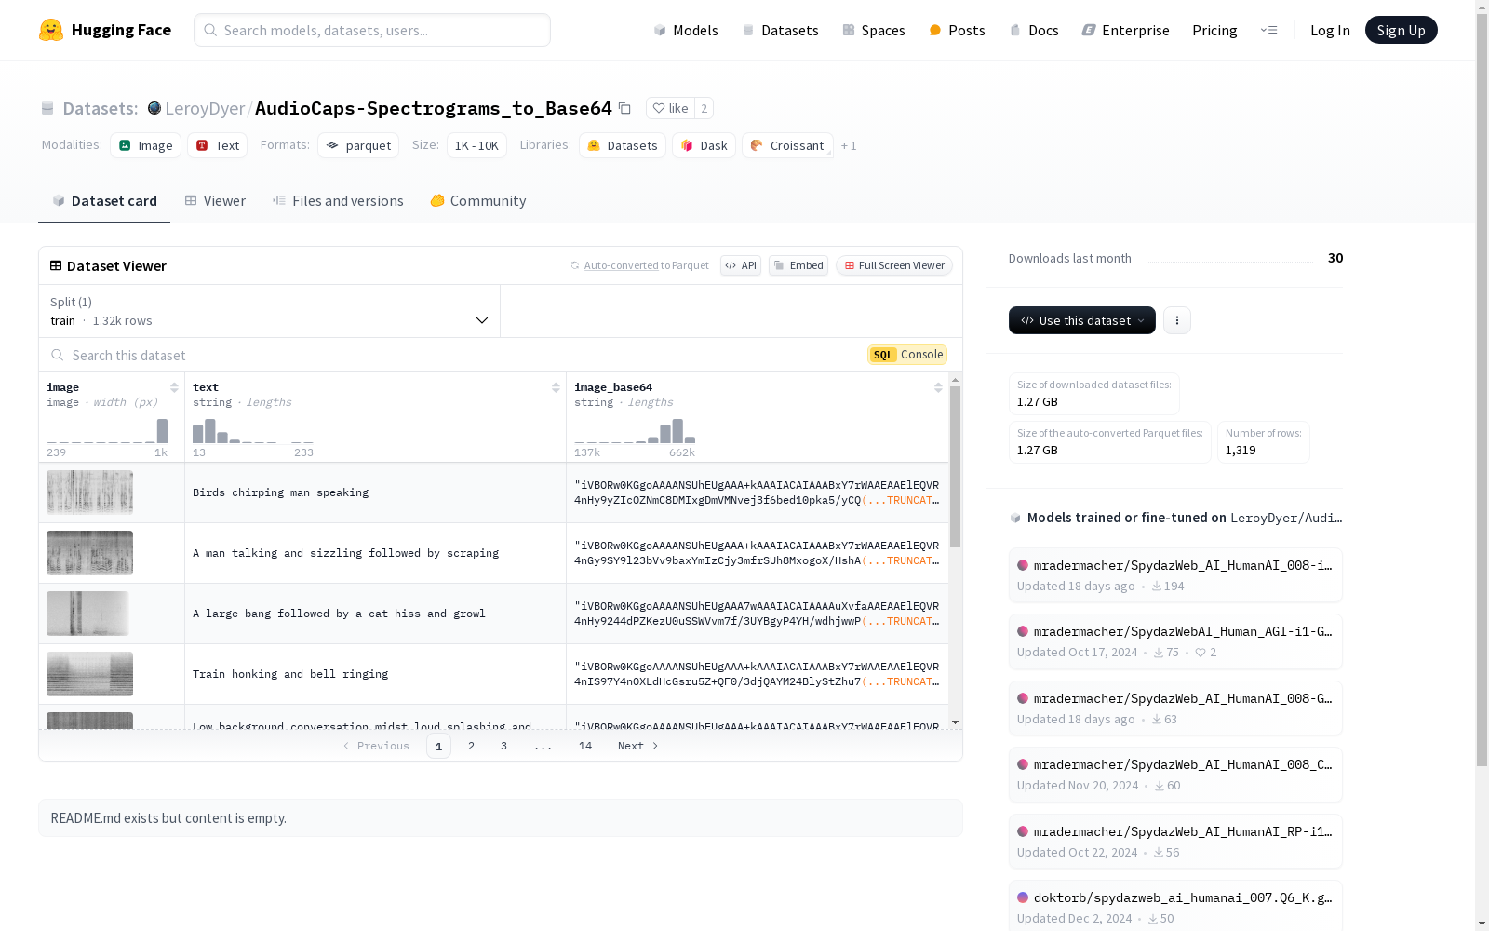This screenshot has width=1489, height=931.
Task: Open Enterprise in top navigation
Action: 1125,30
